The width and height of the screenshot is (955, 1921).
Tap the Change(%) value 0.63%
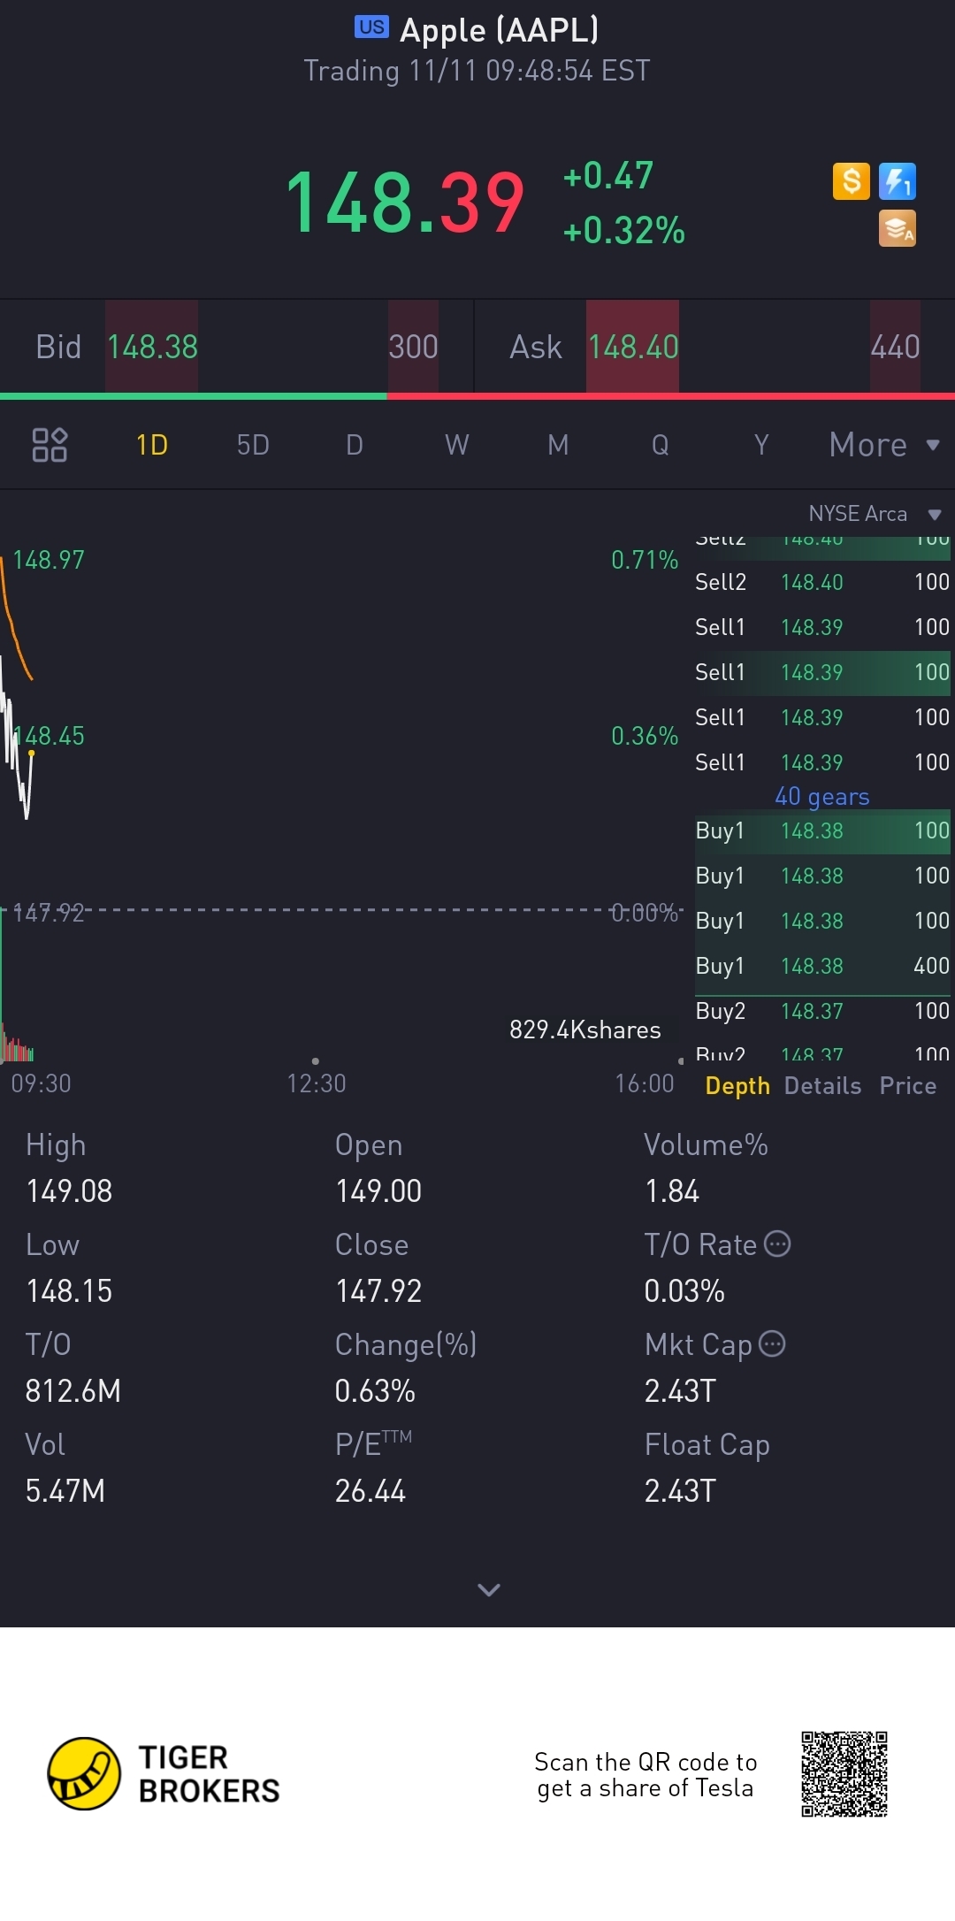(x=375, y=1391)
